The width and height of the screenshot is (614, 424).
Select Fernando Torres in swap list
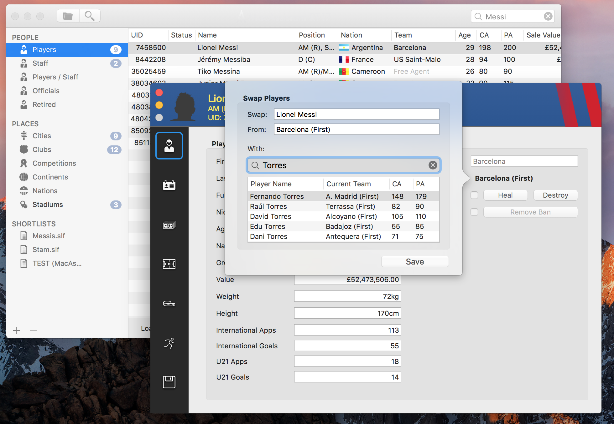point(344,196)
